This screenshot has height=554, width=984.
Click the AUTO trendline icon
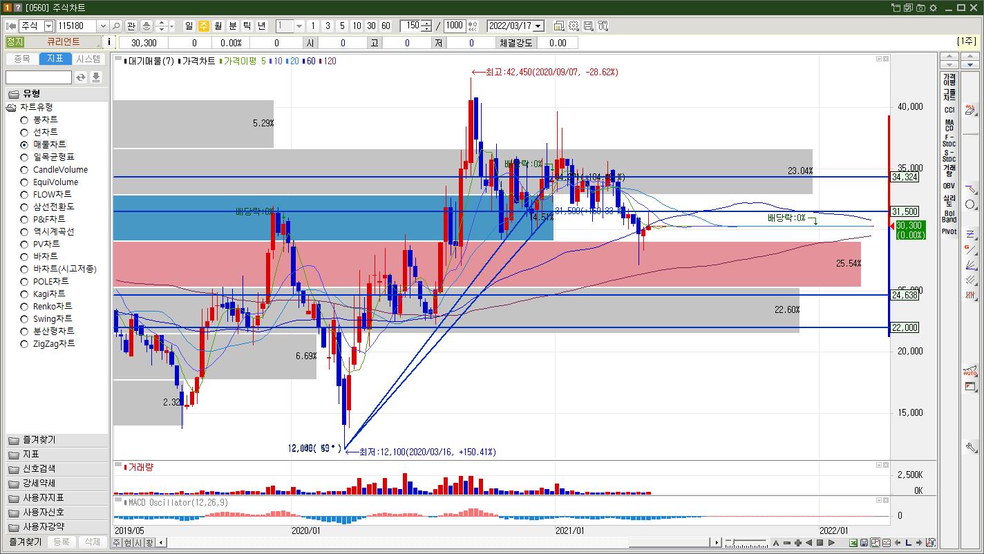pos(970,372)
